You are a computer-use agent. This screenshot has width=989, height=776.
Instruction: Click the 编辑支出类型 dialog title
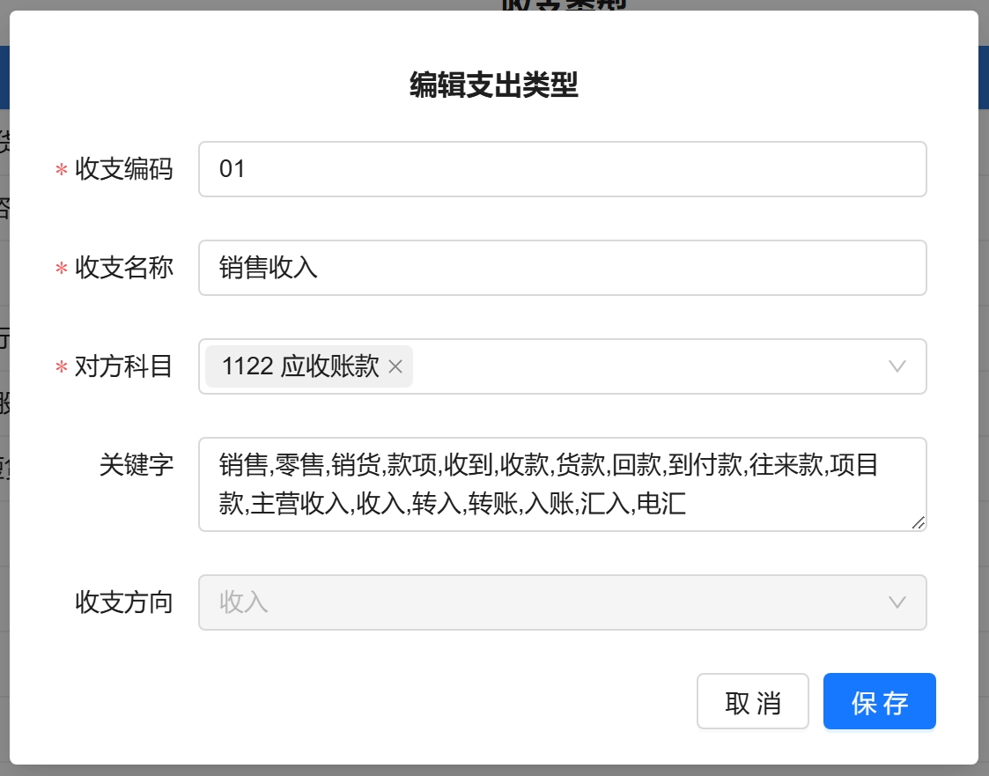click(x=493, y=85)
